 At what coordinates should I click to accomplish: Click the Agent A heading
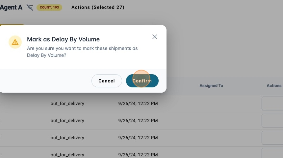tap(11, 7)
